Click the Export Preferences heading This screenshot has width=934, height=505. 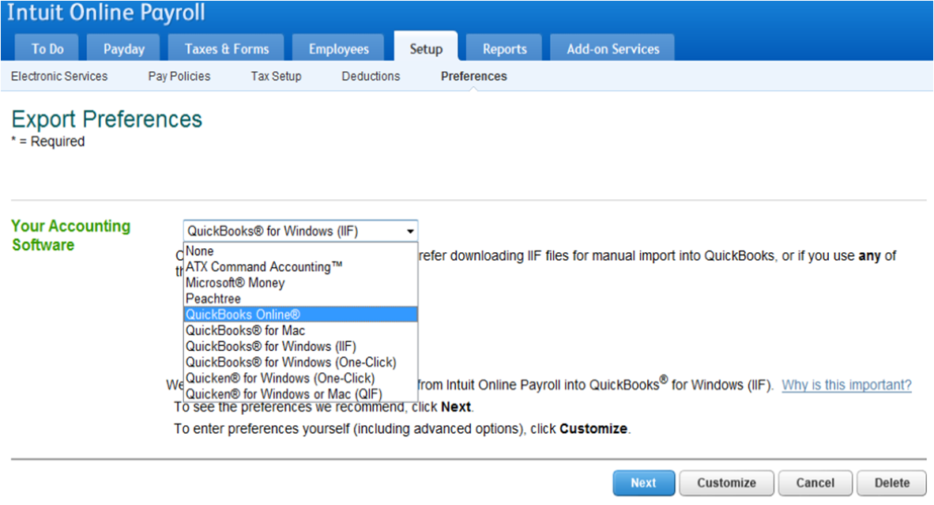pos(107,119)
